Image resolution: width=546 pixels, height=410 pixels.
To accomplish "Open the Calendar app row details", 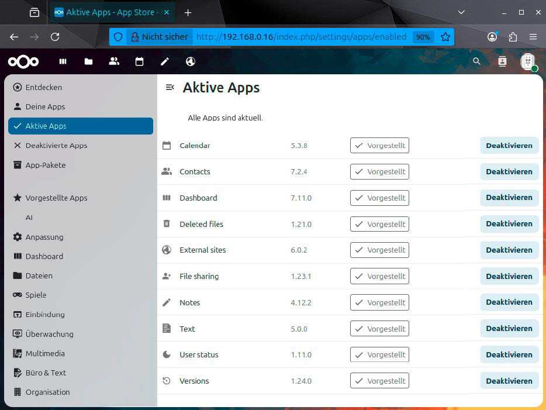I will [350, 146].
